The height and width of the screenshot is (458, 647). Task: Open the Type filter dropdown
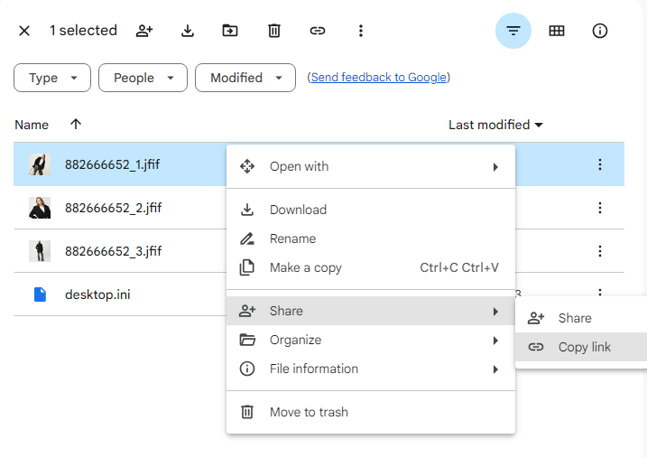coord(52,78)
